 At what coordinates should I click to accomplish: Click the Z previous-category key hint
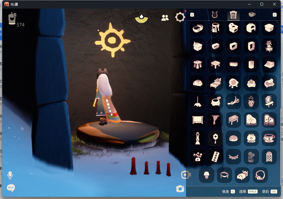tap(192, 15)
